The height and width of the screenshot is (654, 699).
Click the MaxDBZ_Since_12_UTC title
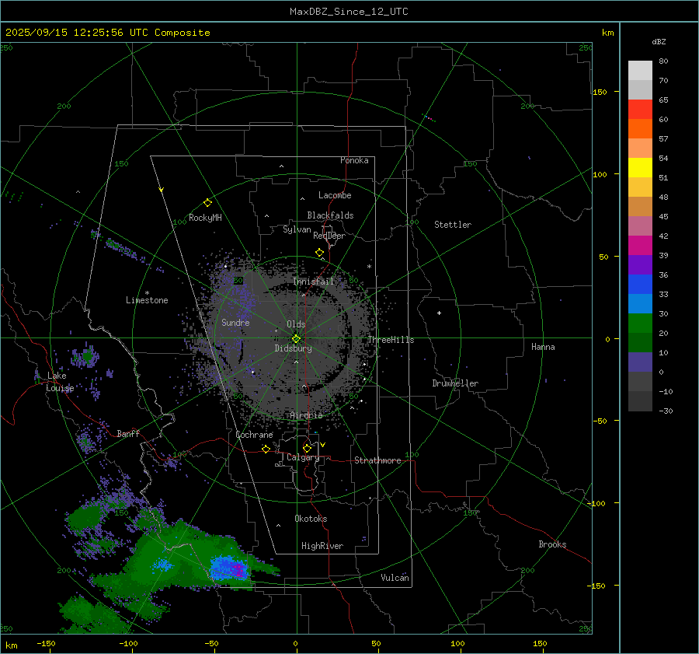349,12
